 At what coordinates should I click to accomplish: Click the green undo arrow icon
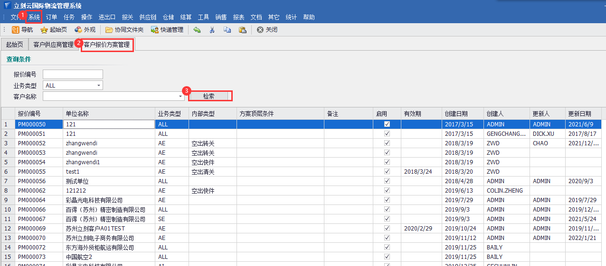197,30
